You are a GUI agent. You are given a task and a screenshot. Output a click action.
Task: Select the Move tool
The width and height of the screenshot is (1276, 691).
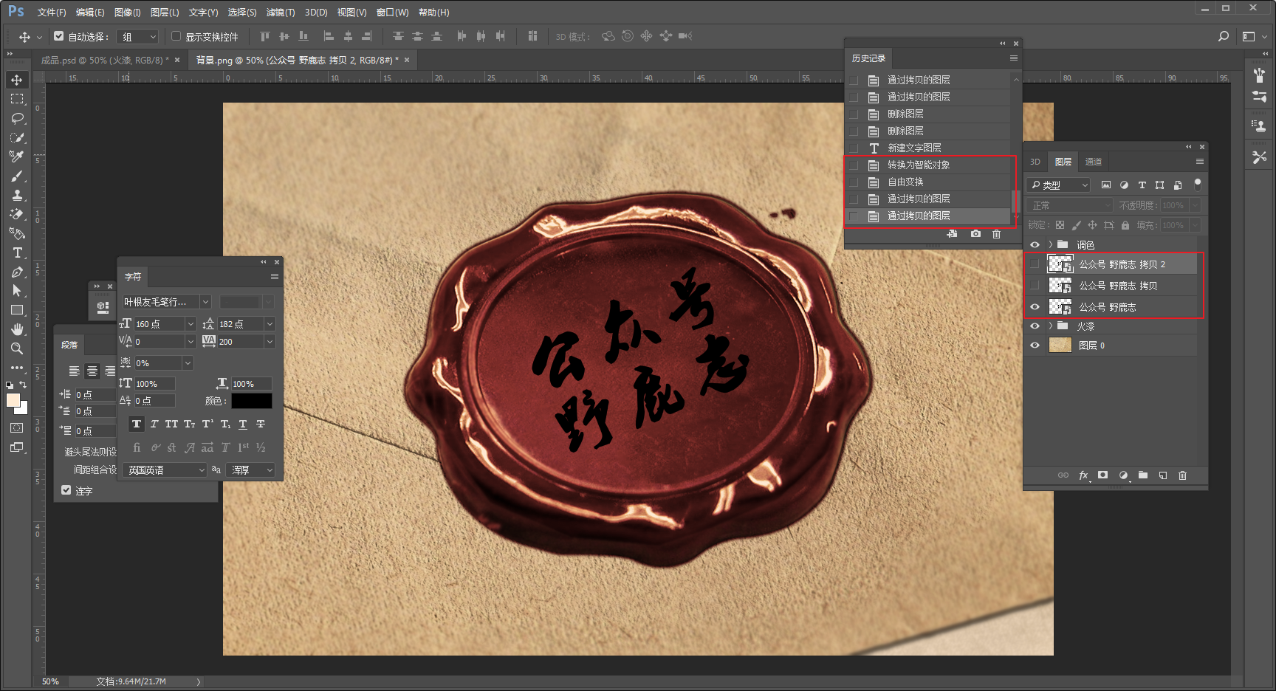coord(17,80)
